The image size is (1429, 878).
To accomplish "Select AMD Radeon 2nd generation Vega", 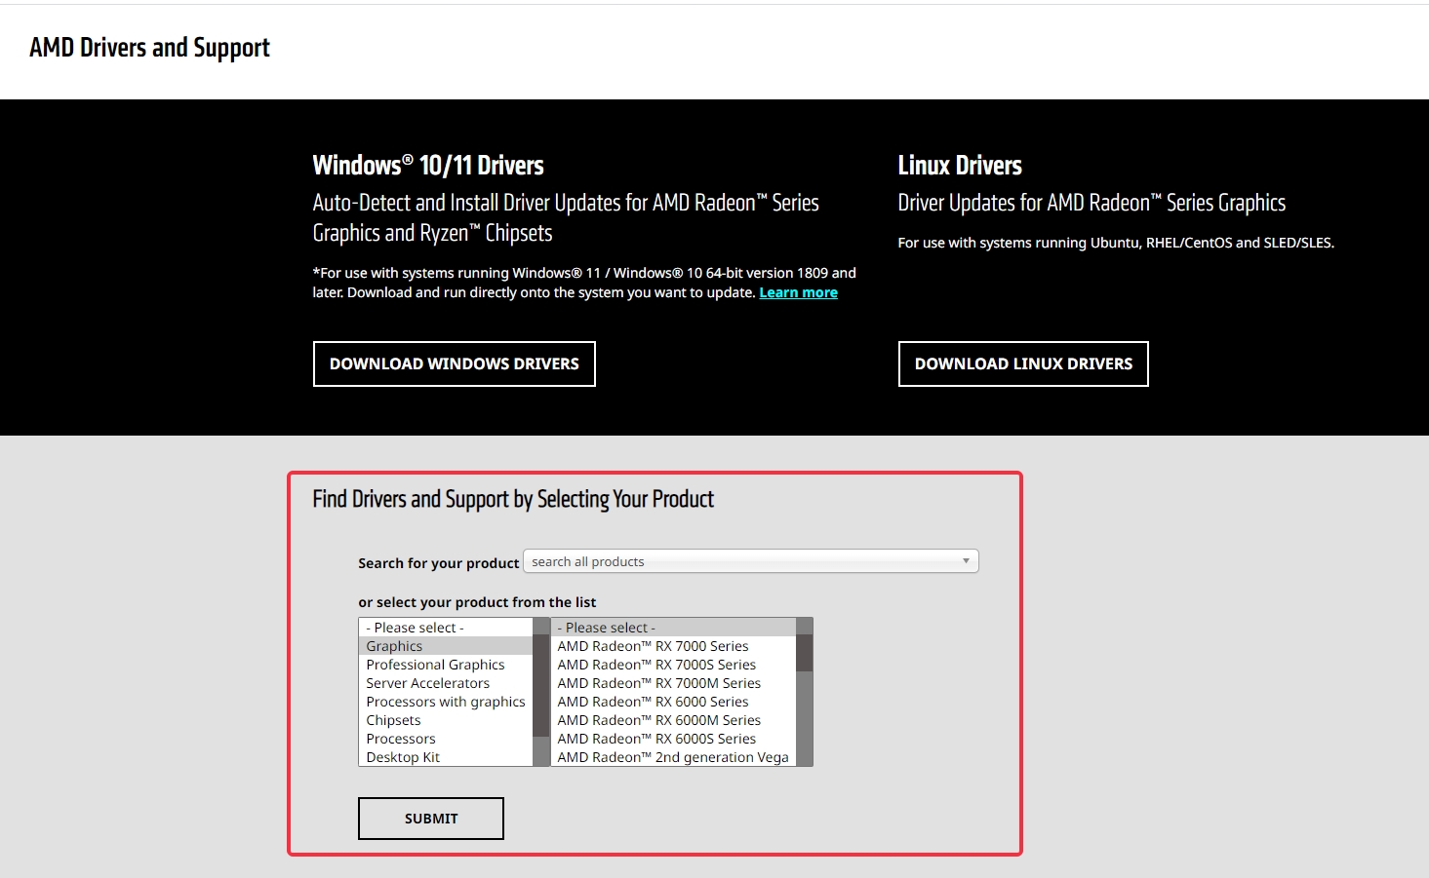I will pos(673,757).
